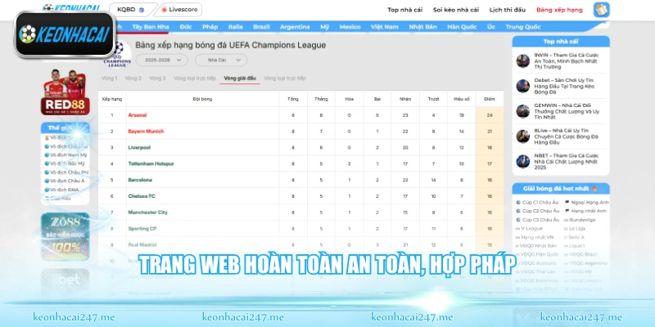Click globe icon beside Vô địch ĐNA
The height and width of the screenshot is (327, 655).
point(47,190)
